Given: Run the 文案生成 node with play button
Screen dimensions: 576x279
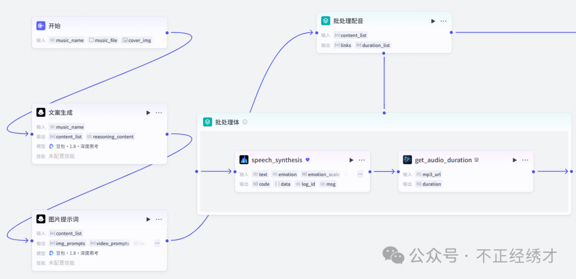Looking at the screenshot, I should pos(148,113).
